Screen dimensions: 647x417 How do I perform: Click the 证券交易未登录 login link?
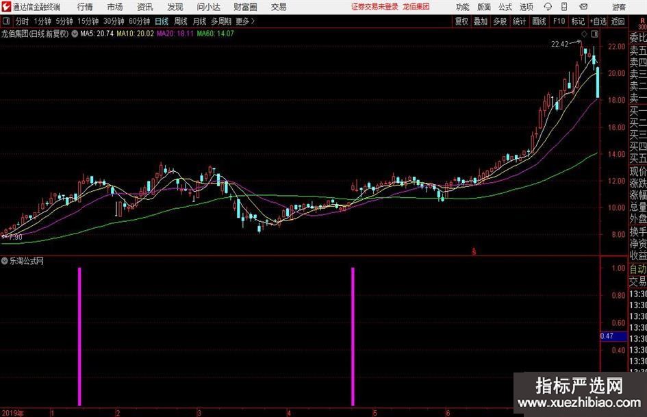(x=374, y=7)
